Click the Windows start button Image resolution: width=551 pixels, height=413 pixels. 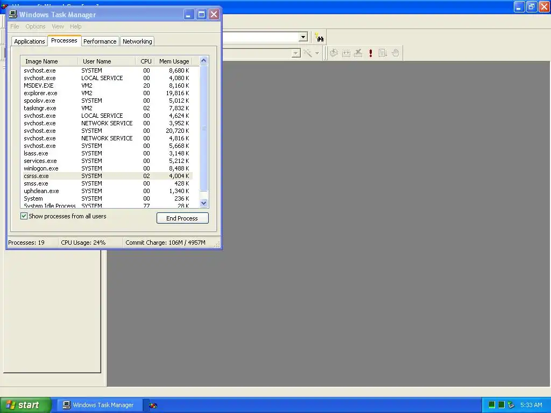point(25,405)
